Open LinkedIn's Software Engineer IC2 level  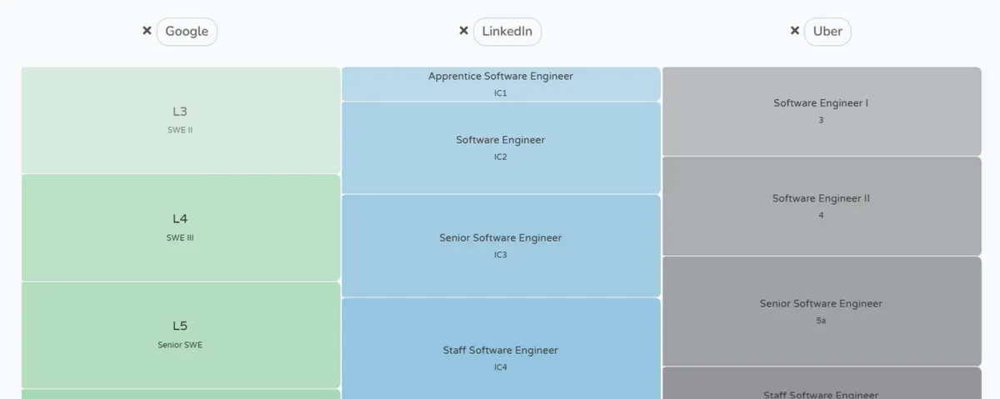[500, 147]
